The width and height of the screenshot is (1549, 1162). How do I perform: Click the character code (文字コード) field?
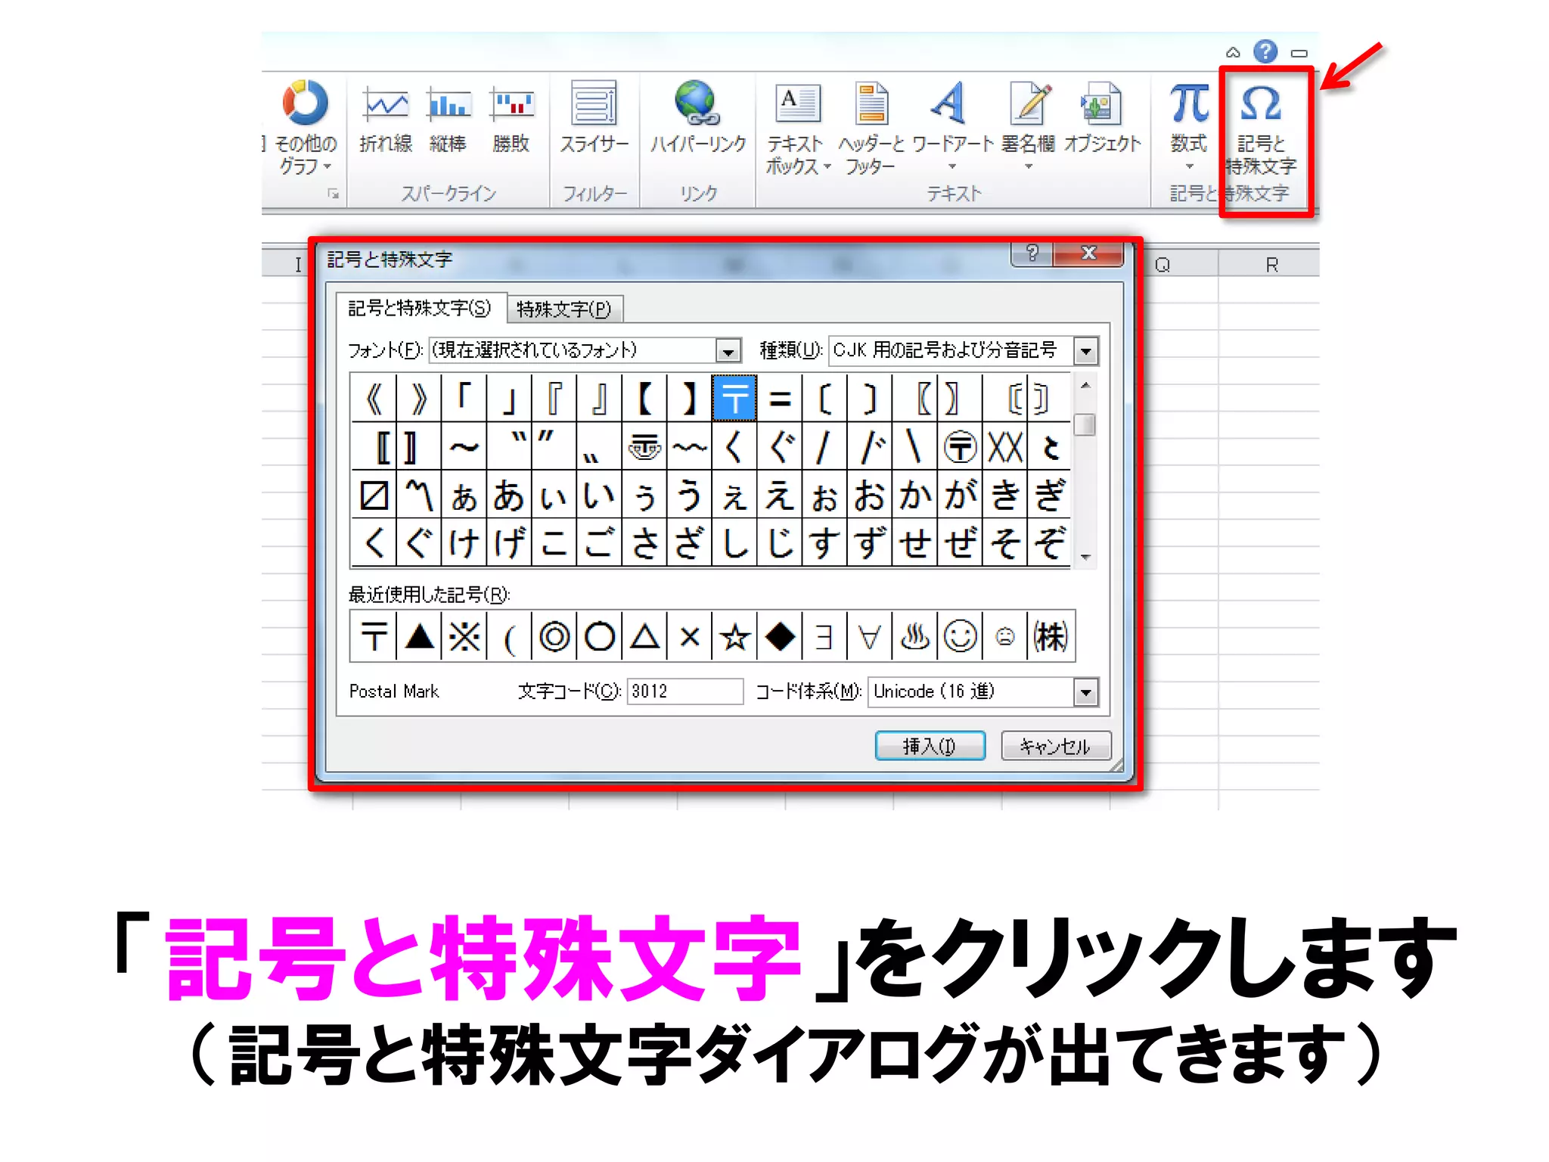684,691
